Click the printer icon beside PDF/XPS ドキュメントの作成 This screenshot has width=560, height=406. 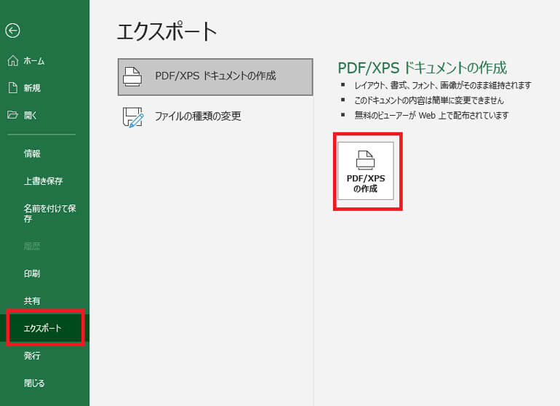(132, 76)
